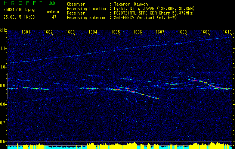The width and height of the screenshot is (235, 149).
Task: Click the gray vertical range bar at the left axis
Action: tap(7, 86)
